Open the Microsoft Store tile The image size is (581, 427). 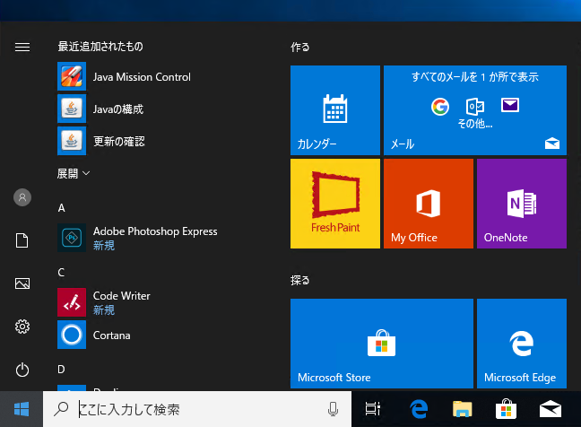382,344
